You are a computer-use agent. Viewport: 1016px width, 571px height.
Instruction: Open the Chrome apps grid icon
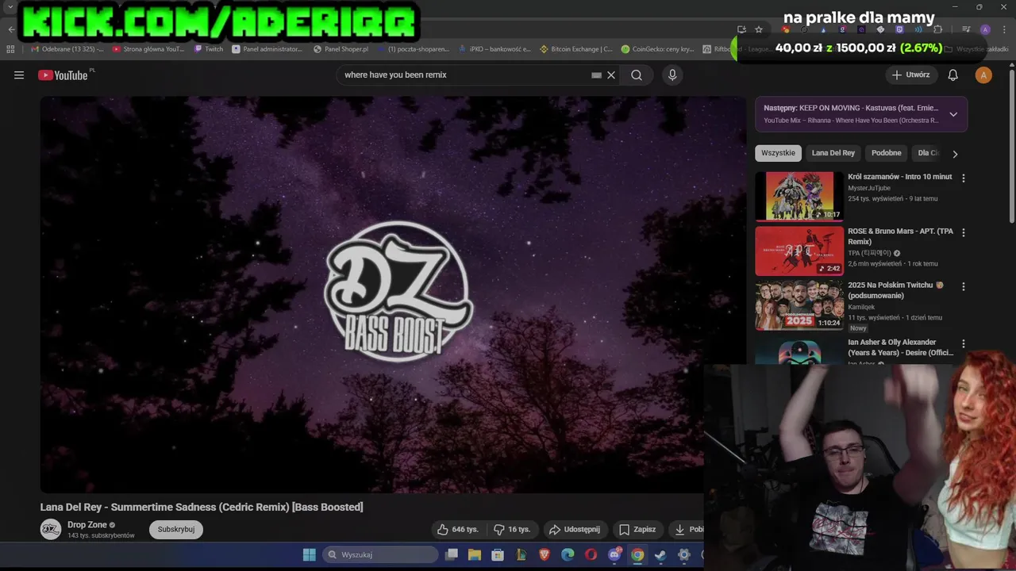pos(10,49)
